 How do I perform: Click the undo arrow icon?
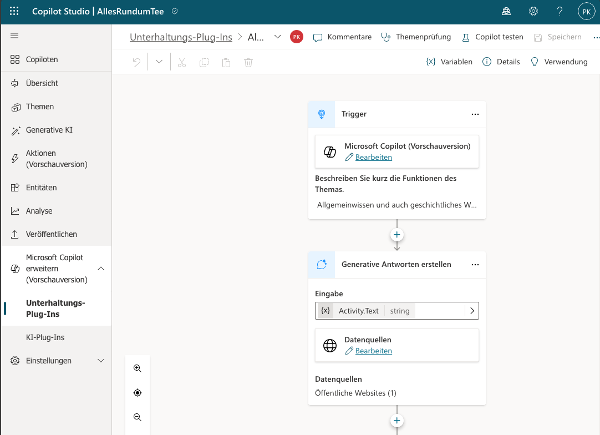pyautogui.click(x=136, y=62)
